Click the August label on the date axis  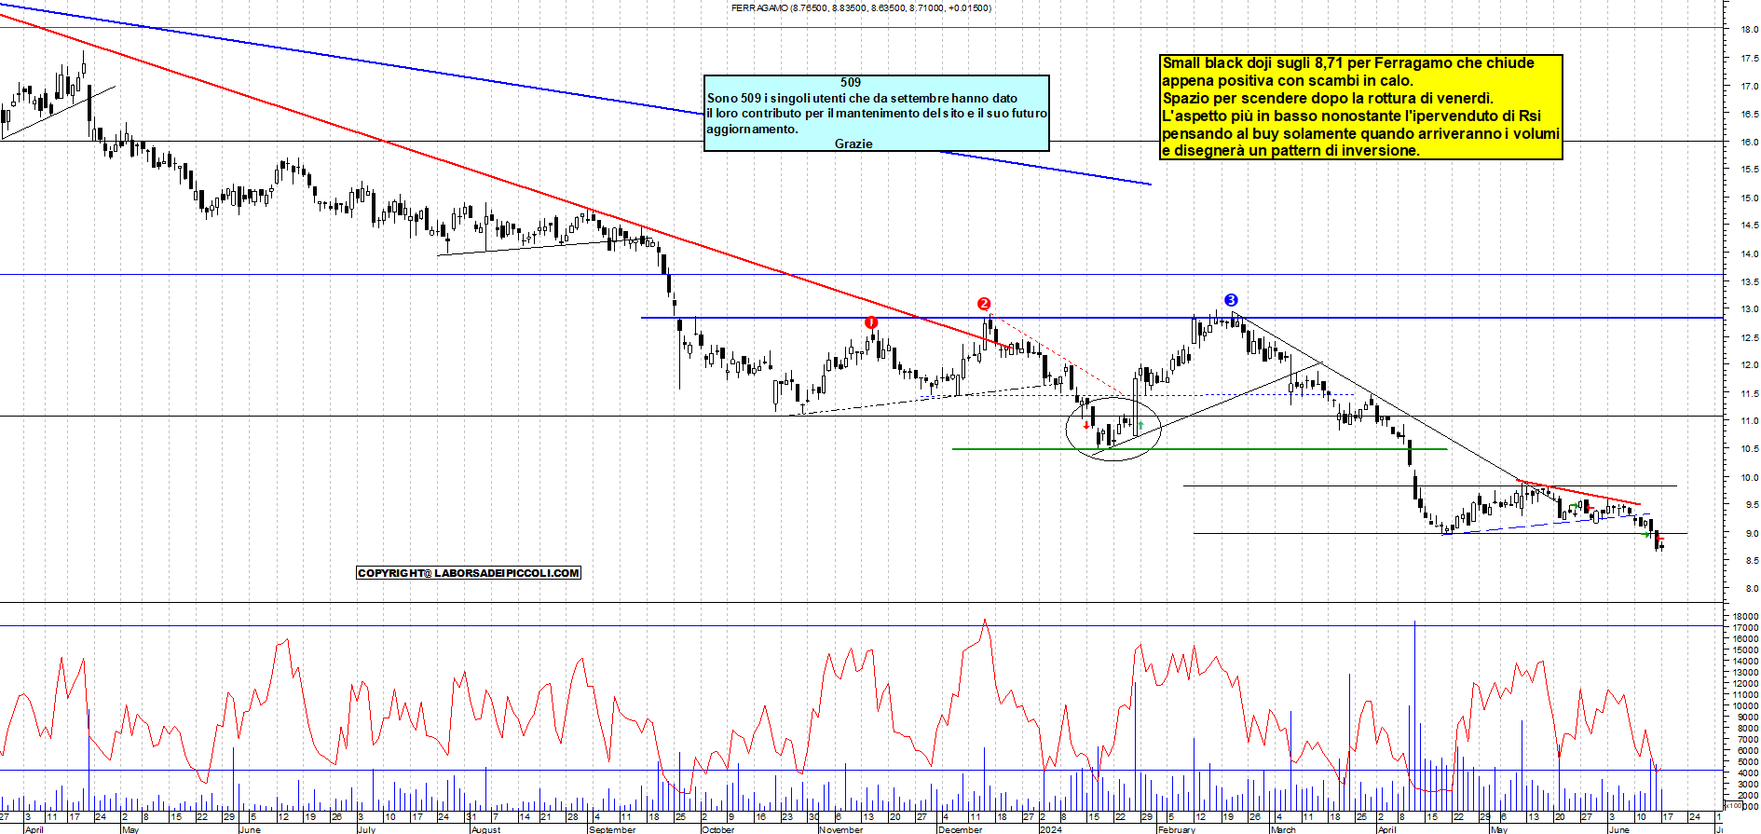485,829
